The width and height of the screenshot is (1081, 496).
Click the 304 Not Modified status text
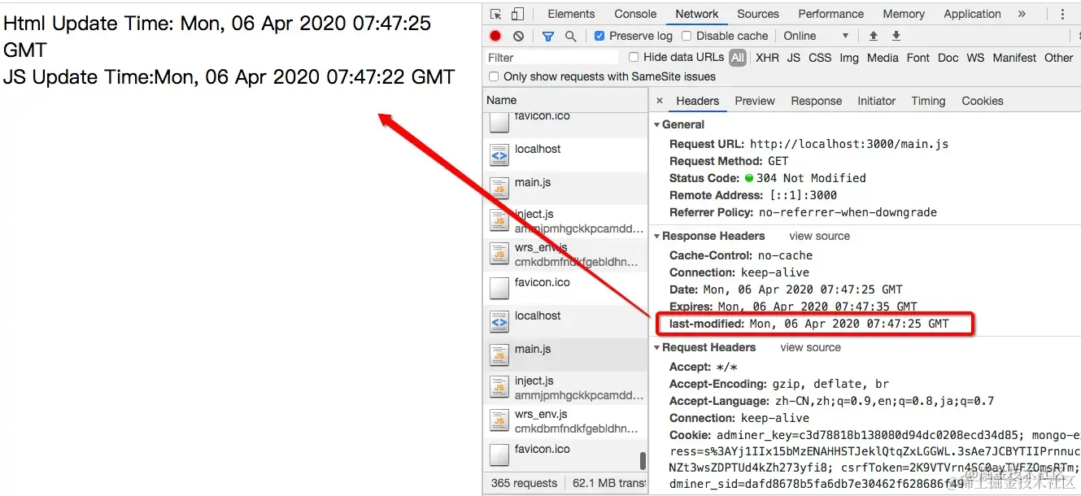[x=811, y=178]
